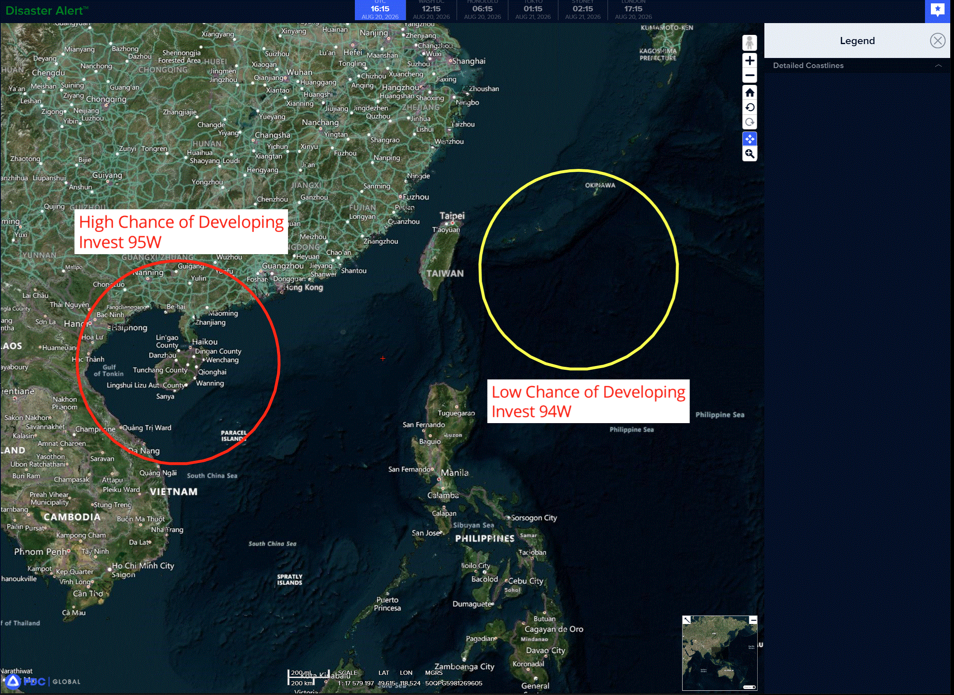Click the MGRS coordinate 50QPG5981269605
The width and height of the screenshot is (954, 695).
tap(453, 683)
